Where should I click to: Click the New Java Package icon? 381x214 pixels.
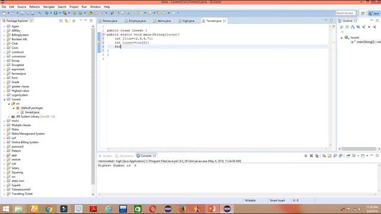[74, 13]
